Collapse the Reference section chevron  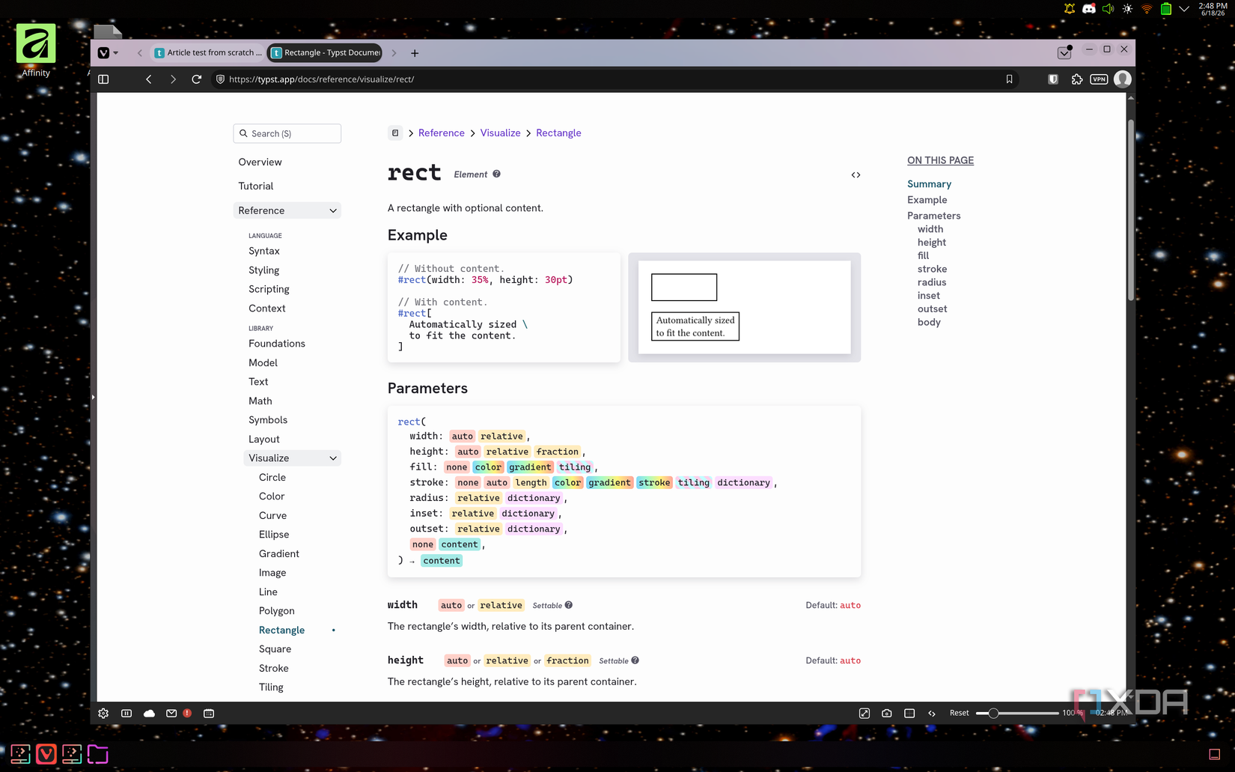coord(333,210)
